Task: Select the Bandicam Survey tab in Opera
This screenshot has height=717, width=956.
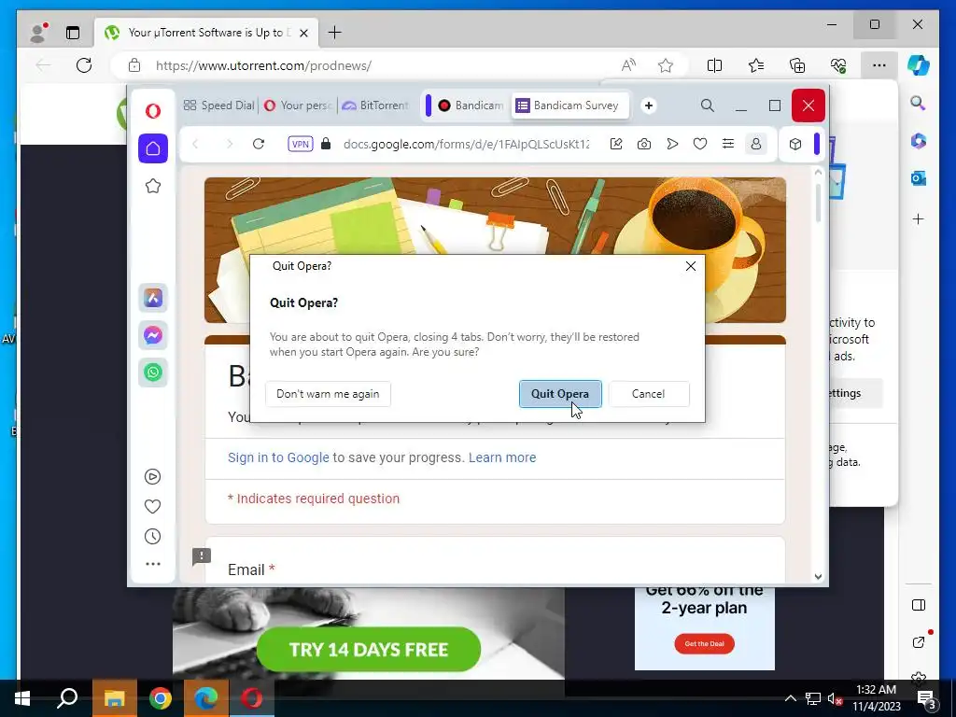Action: pyautogui.click(x=569, y=105)
